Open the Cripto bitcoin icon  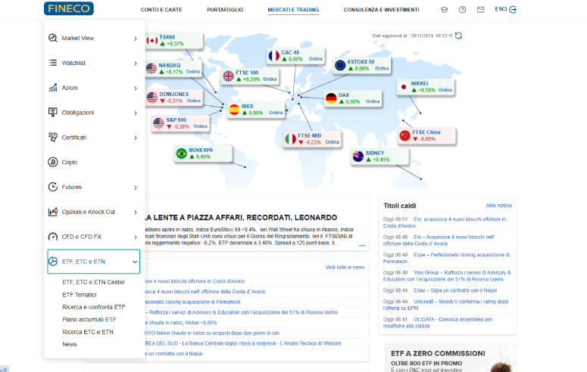point(53,162)
